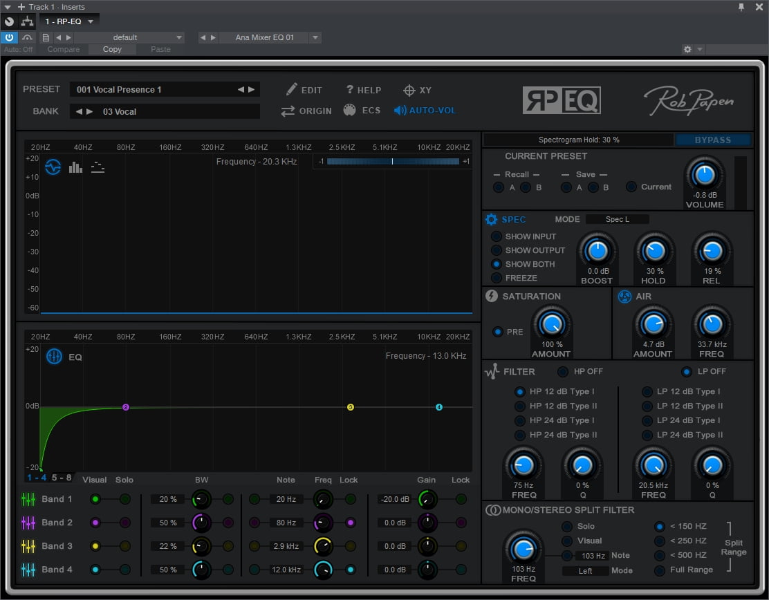The image size is (769, 600).
Task: Open the ECS dial icon
Action: click(349, 111)
